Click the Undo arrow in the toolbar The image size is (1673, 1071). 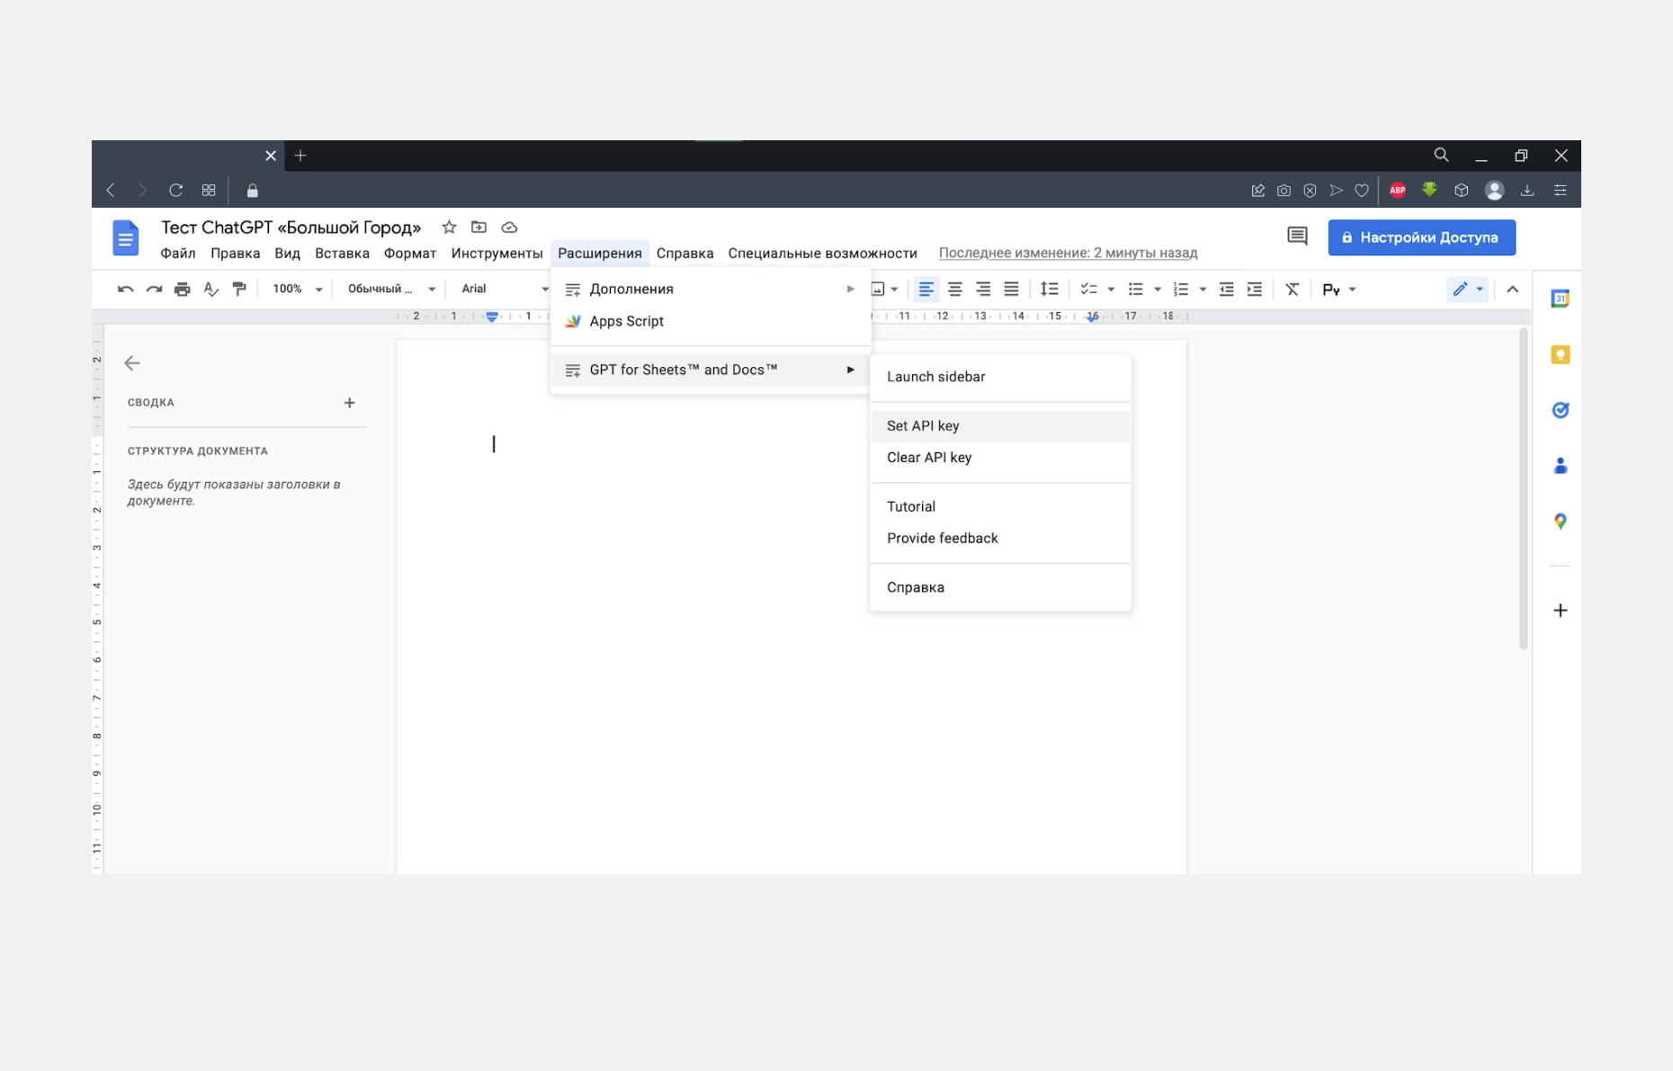point(125,289)
